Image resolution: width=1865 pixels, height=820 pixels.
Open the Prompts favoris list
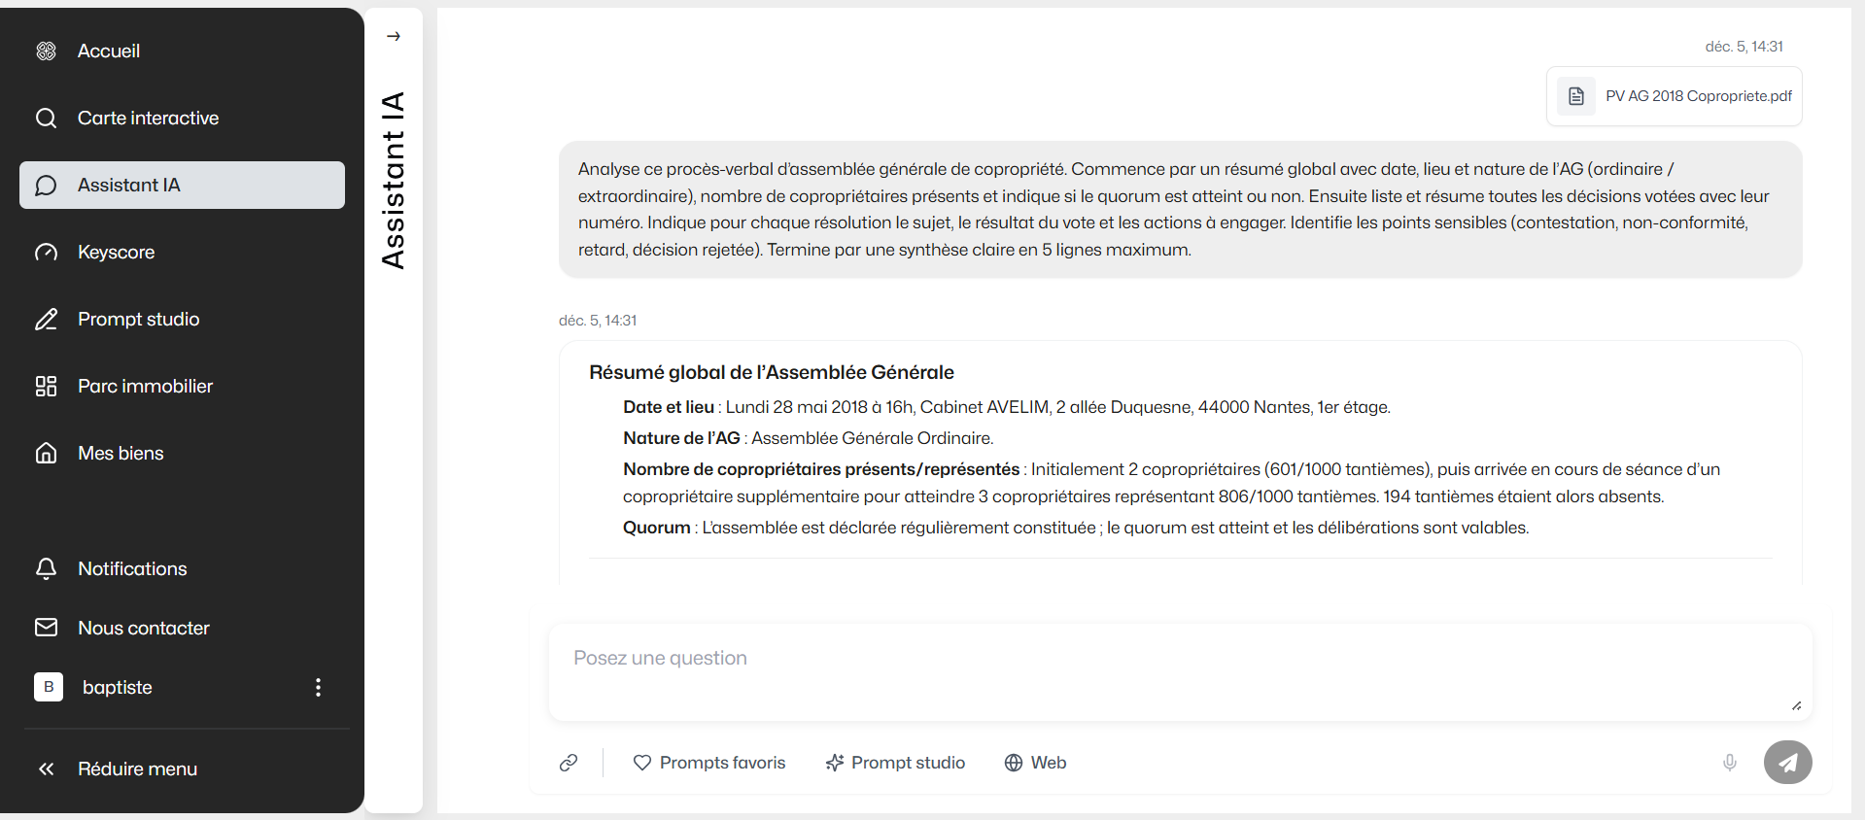[708, 763]
